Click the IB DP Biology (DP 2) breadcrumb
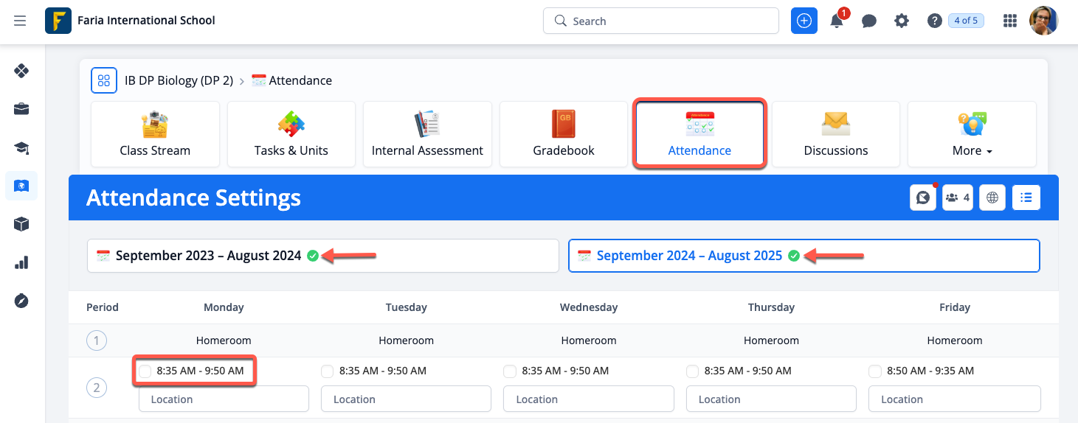 pos(179,81)
